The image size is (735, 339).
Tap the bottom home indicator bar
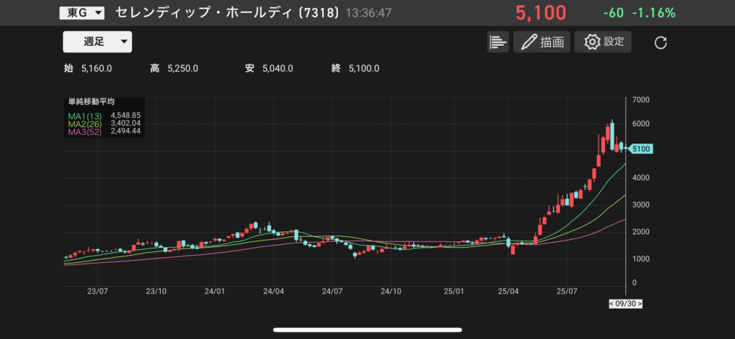tap(367, 330)
